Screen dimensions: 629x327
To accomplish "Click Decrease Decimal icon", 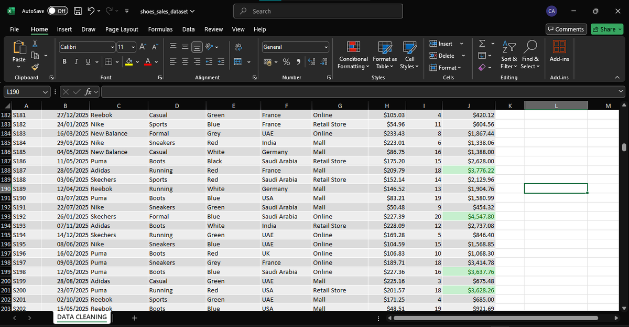I will (x=324, y=62).
